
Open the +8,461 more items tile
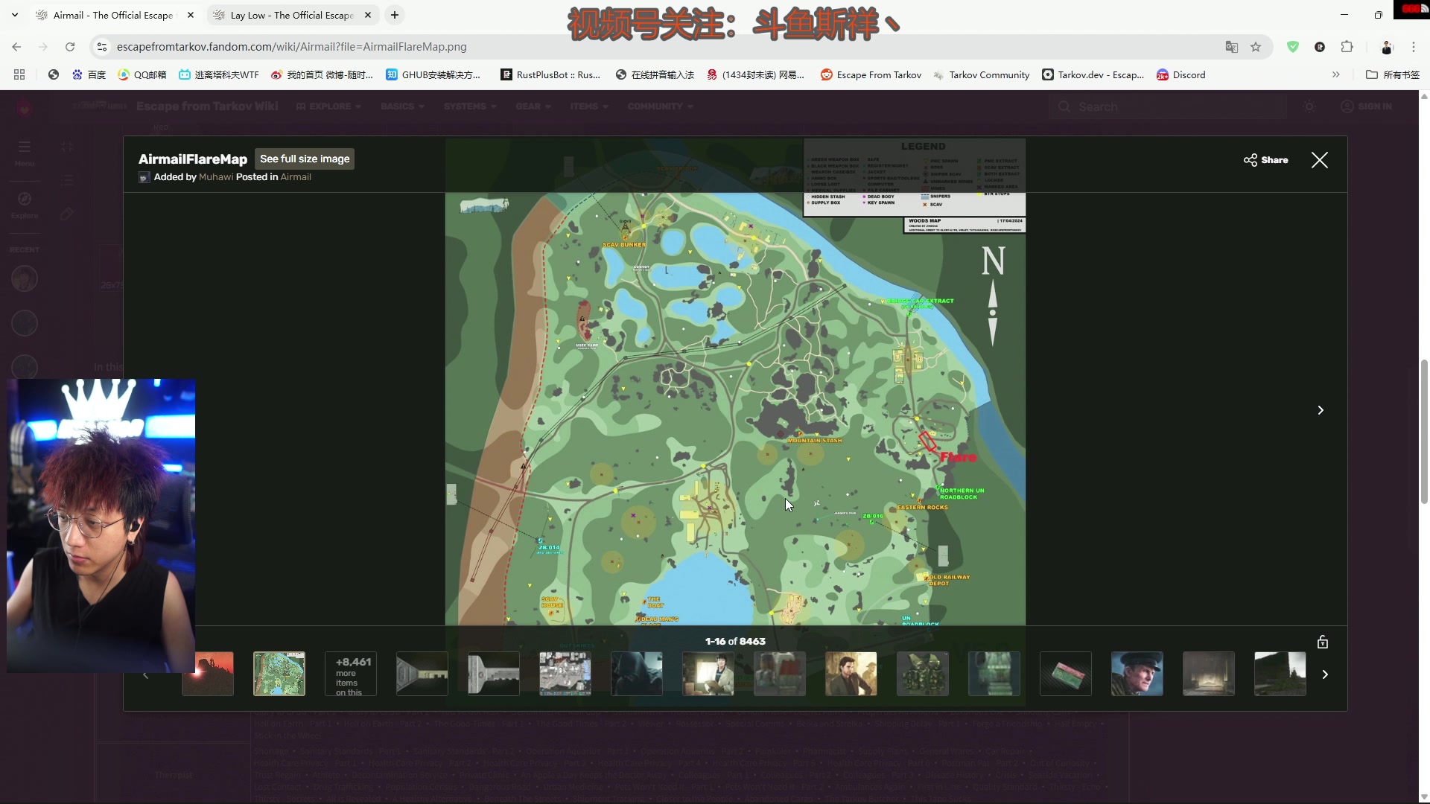pos(351,674)
